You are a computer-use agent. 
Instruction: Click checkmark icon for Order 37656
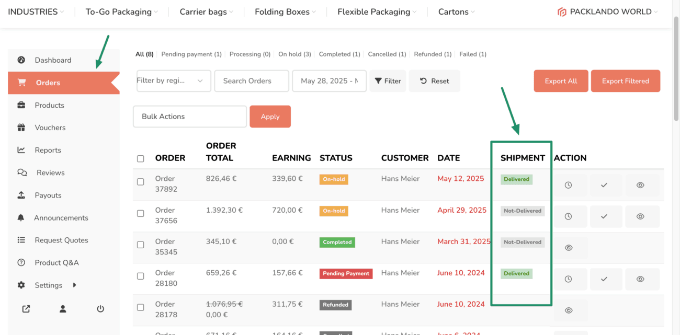point(604,216)
